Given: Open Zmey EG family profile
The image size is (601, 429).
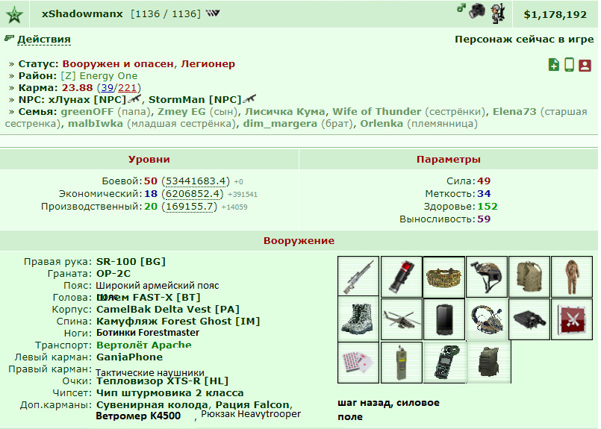Looking at the screenshot, I should coord(181,111).
